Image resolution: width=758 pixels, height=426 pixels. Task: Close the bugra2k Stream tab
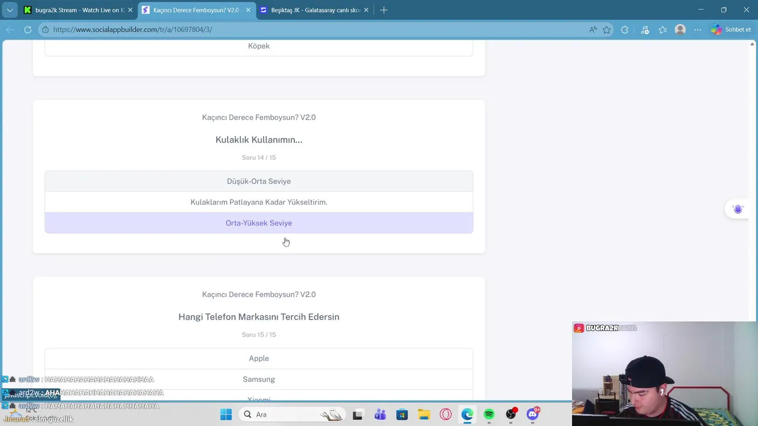(x=130, y=10)
